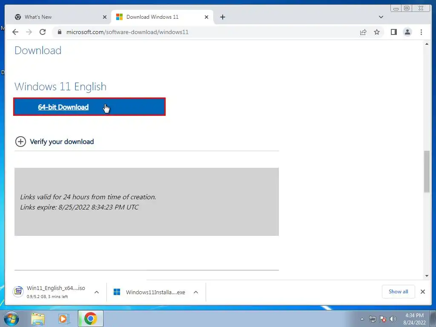This screenshot has height=327, width=436.
Task: Close the downloads bar
Action: click(x=423, y=291)
